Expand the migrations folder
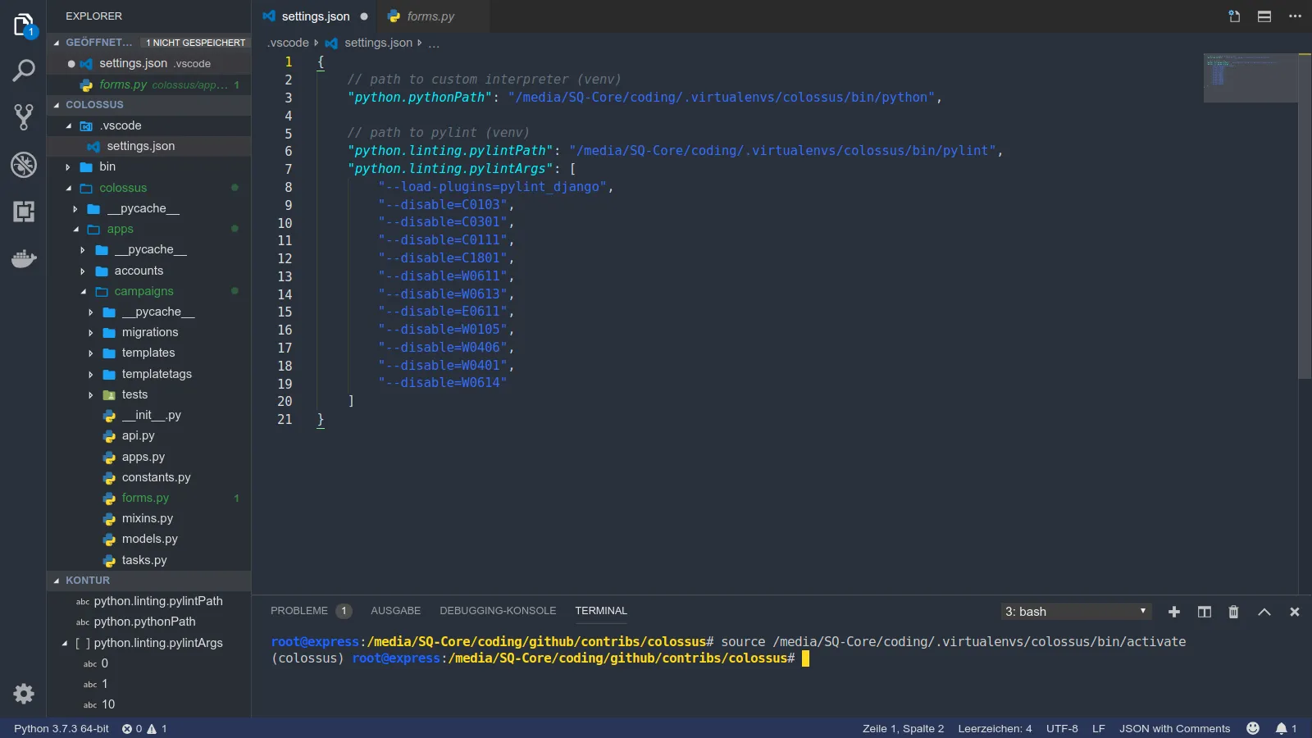Screen dimensions: 1312x738 [x=91, y=333]
